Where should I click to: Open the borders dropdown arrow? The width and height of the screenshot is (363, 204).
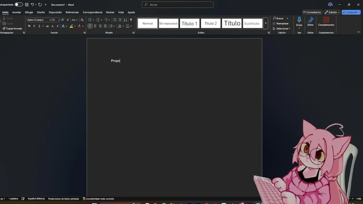point(131,26)
